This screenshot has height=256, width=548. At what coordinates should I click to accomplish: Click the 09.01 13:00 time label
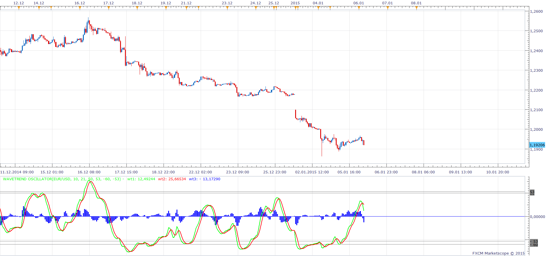(460, 172)
